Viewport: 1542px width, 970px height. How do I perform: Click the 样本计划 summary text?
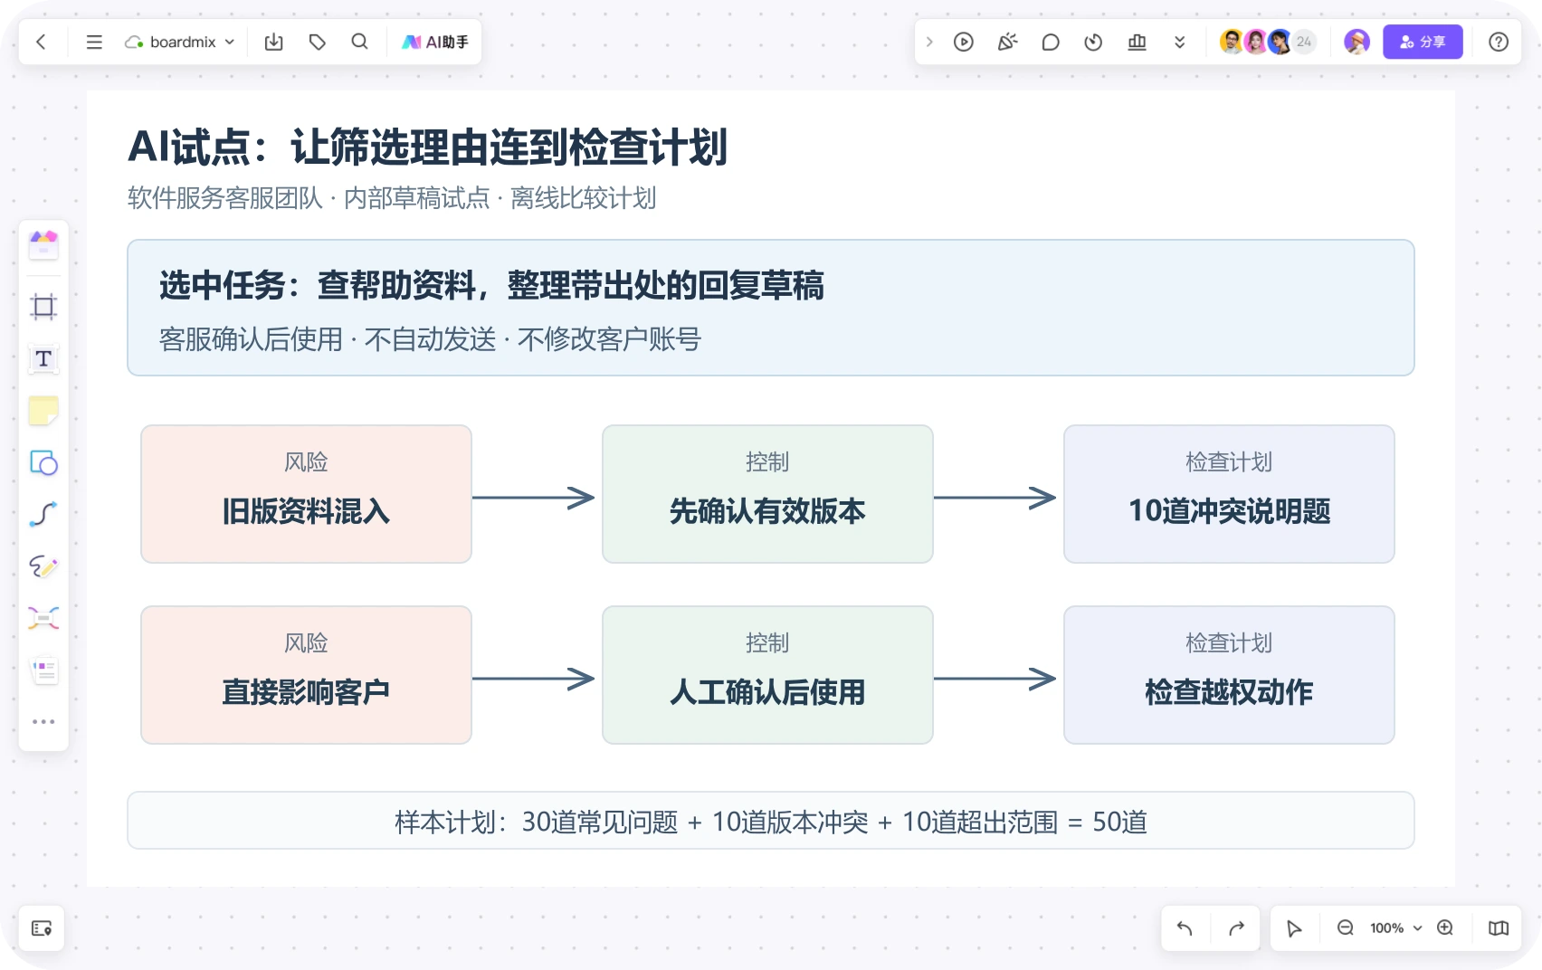pos(771,822)
